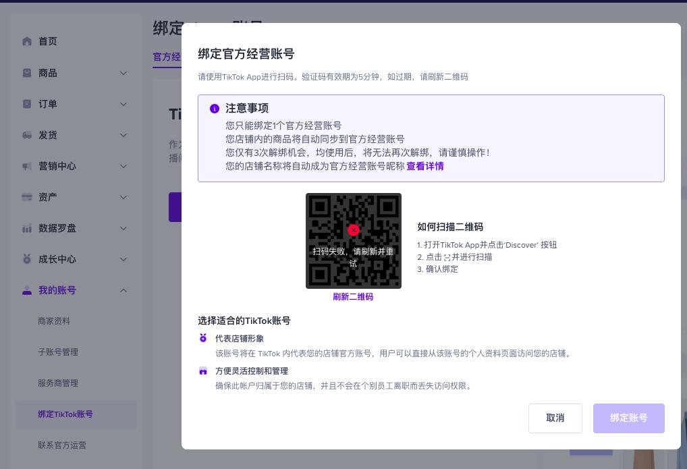Click the shop icon beside 方便灵活控制和管理

coord(203,371)
